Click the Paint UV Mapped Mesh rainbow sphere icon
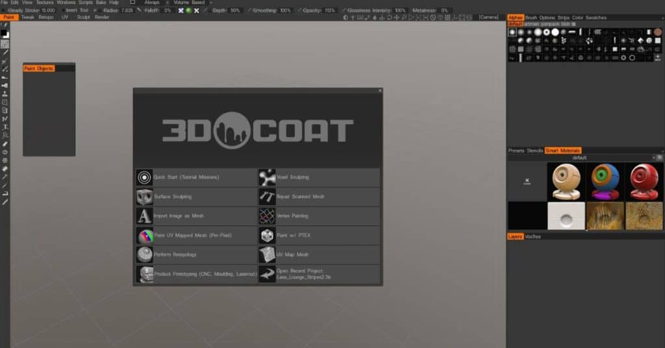This screenshot has height=348, width=665. [145, 235]
